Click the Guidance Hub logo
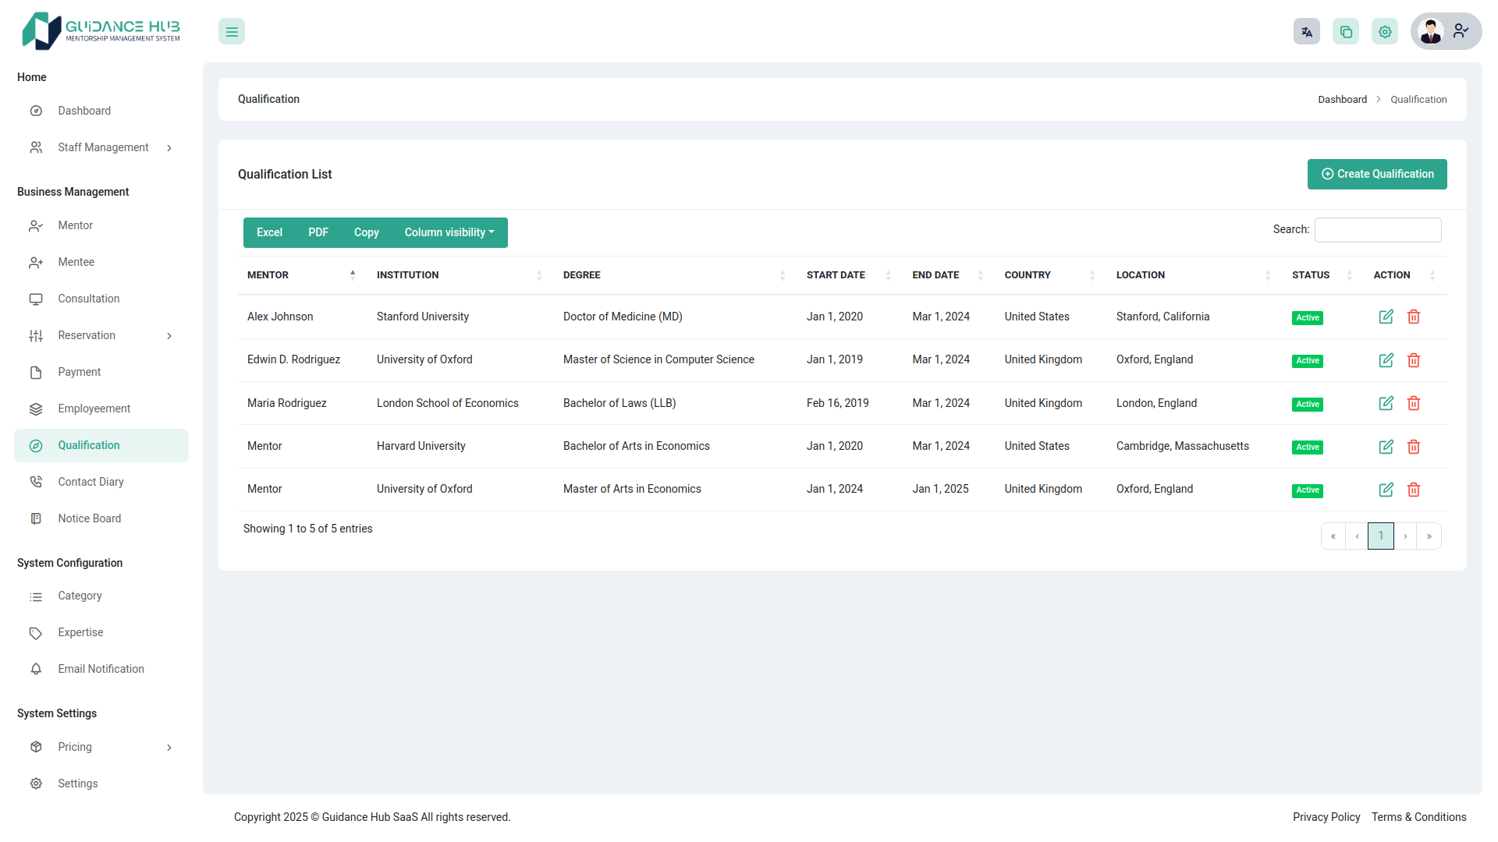 pyautogui.click(x=101, y=30)
